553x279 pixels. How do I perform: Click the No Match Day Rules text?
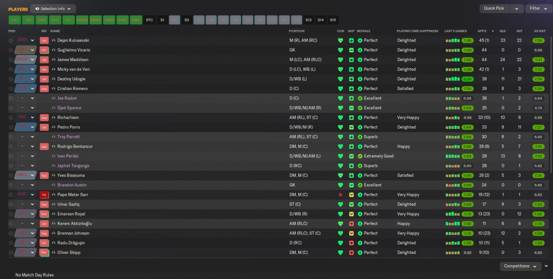[x=35, y=275]
